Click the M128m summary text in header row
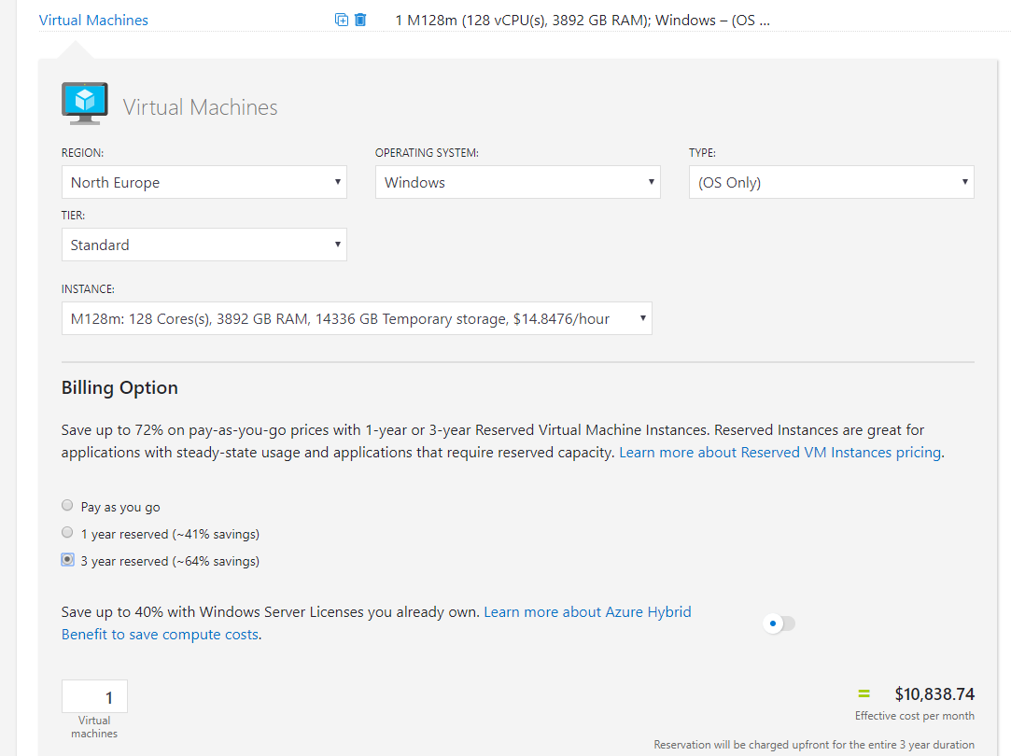This screenshot has width=1011, height=756. click(x=583, y=20)
